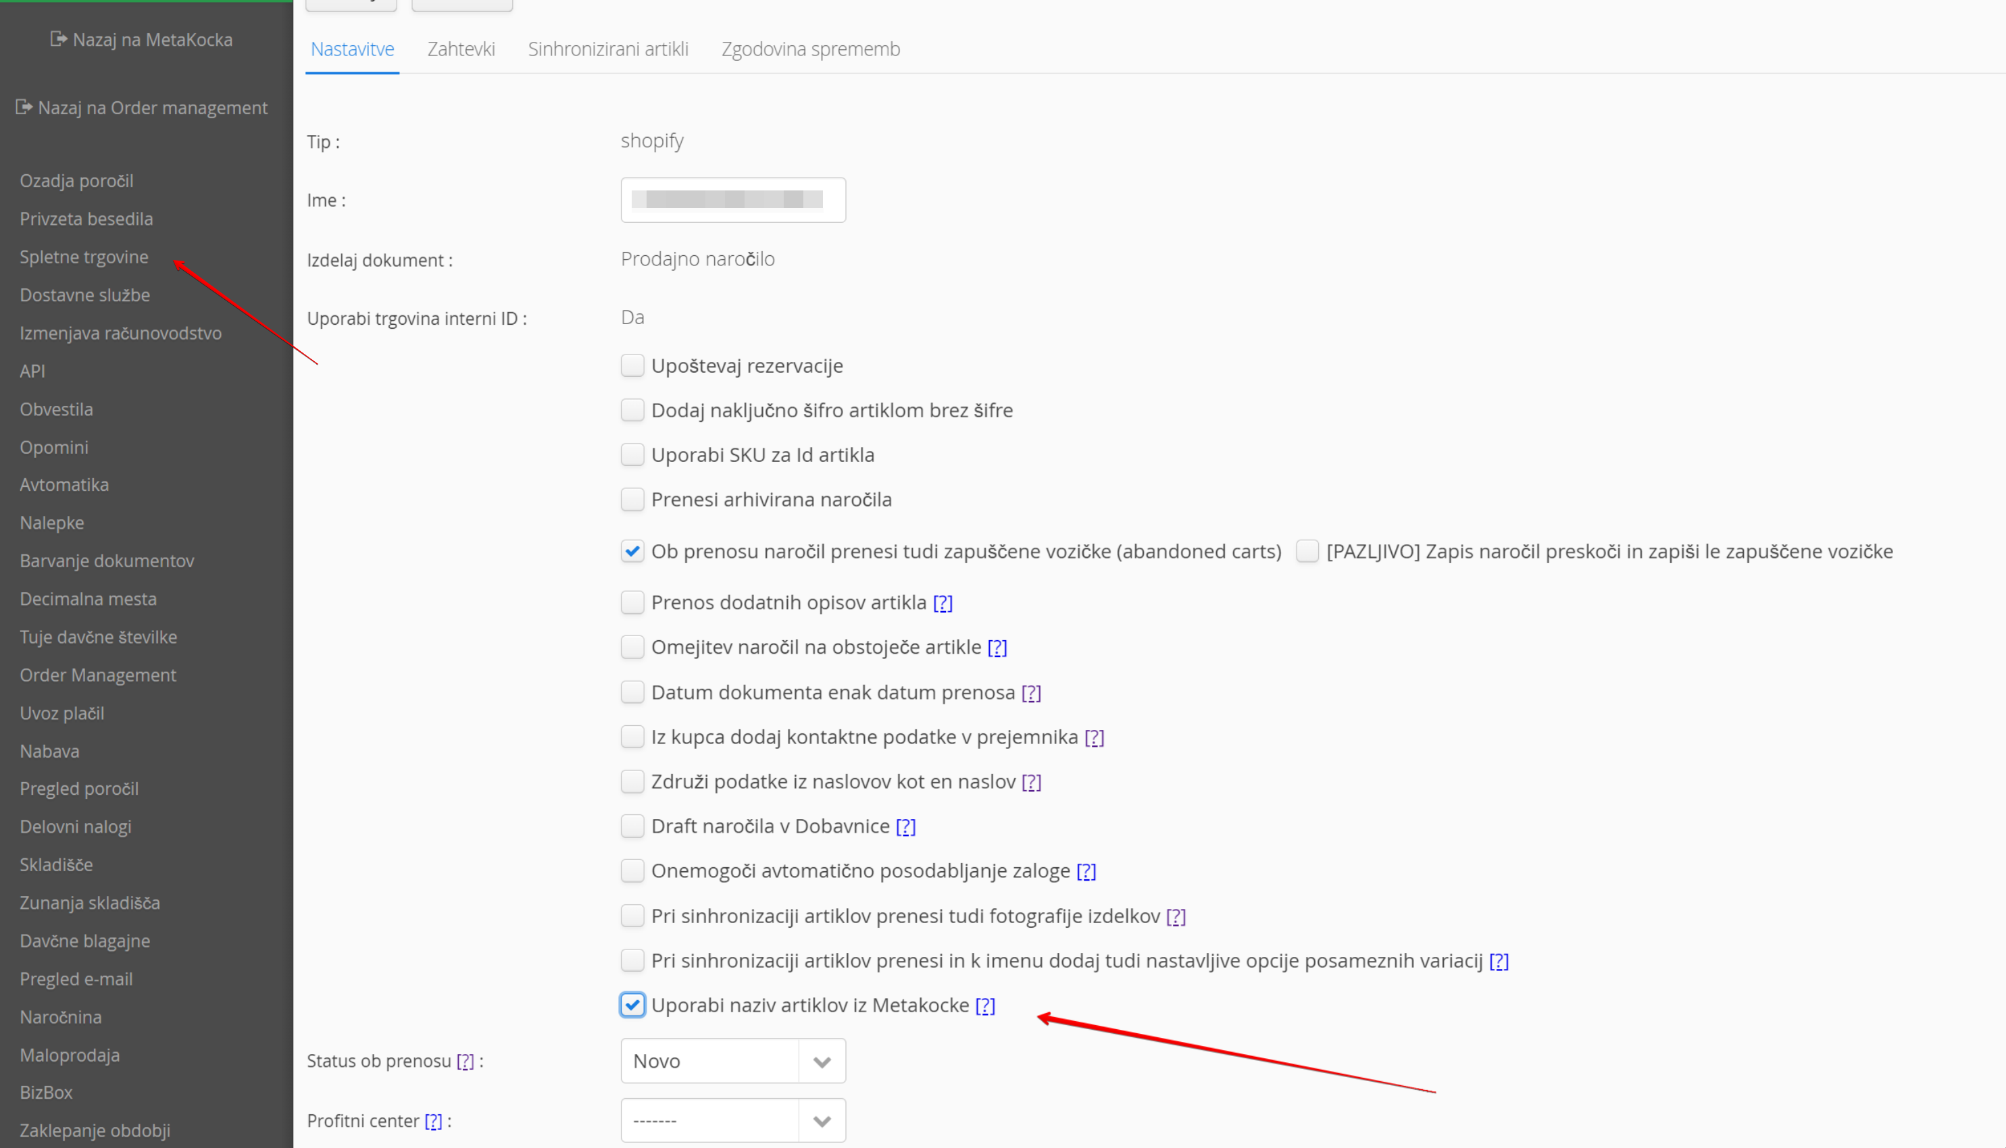The width and height of the screenshot is (2006, 1148).
Task: Switch to the Zahtevki tab
Action: pos(461,49)
